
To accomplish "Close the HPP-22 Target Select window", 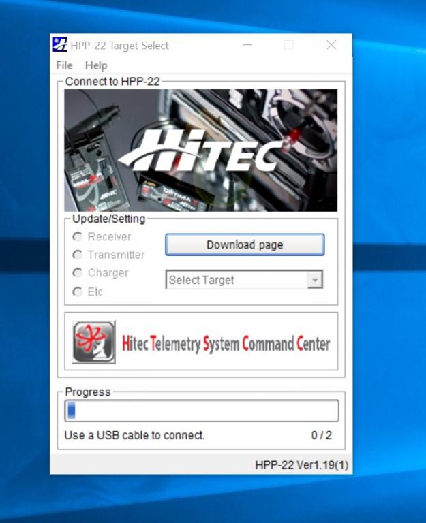I will point(331,45).
